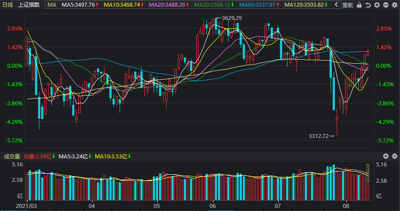Click left axis -5.72% label
The height and width of the screenshot is (211, 400).
[x=14, y=140]
